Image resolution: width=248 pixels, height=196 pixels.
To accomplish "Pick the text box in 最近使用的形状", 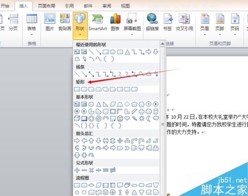I will [x=77, y=52].
